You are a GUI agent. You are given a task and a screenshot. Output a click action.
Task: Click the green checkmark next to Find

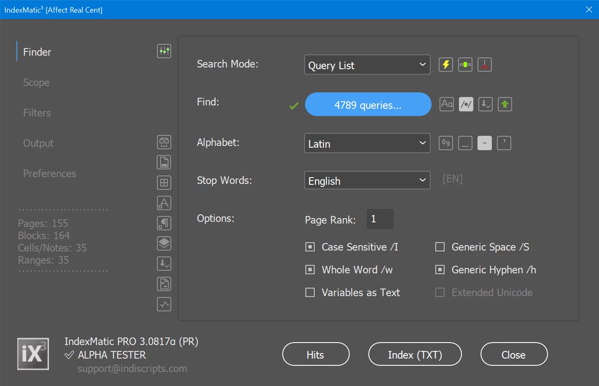294,105
